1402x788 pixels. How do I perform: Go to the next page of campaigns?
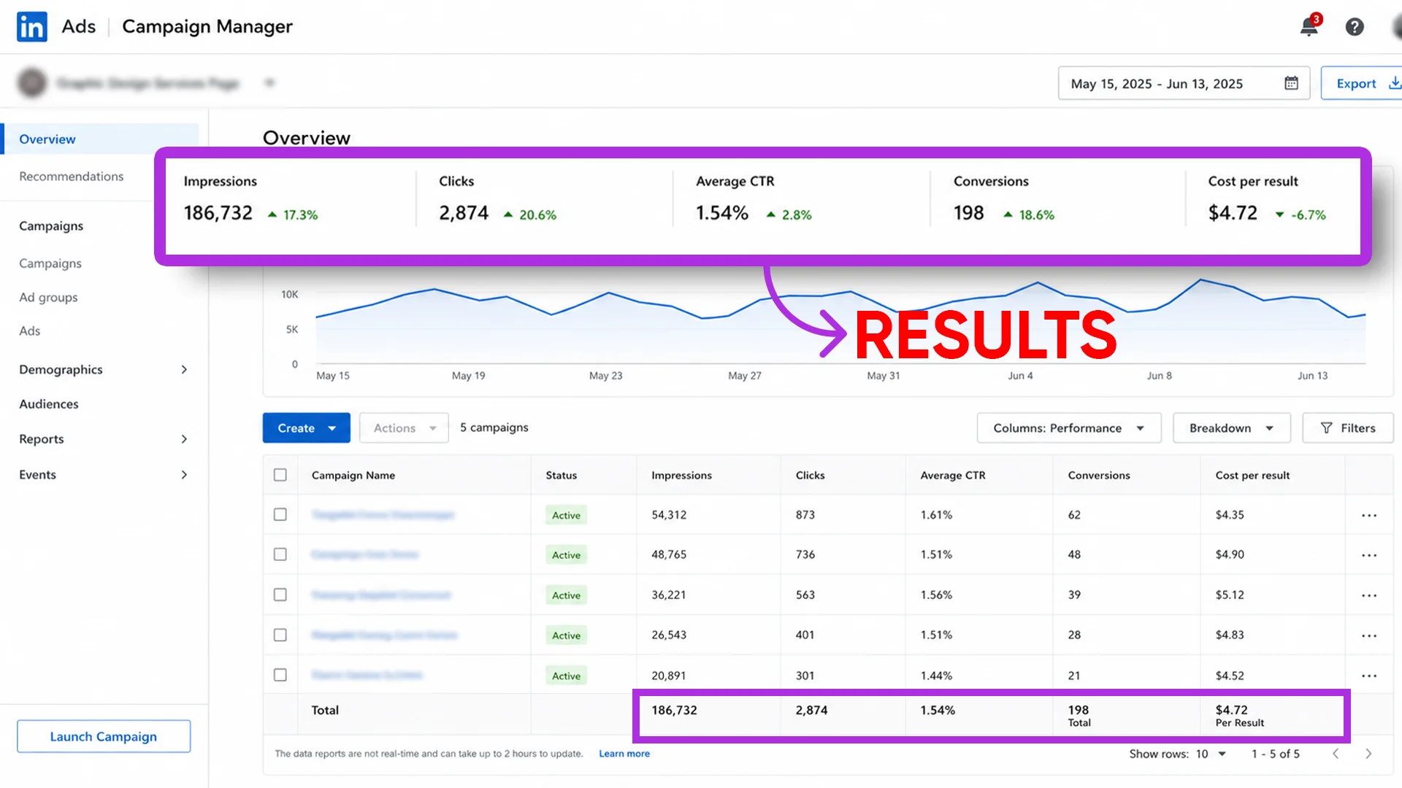tap(1368, 754)
